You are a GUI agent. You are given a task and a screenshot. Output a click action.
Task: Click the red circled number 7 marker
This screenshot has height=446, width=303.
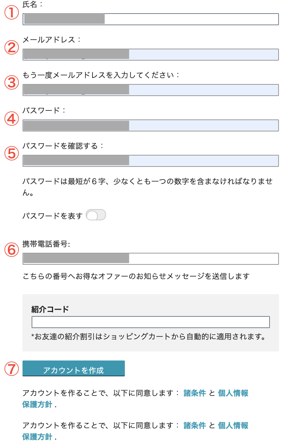pos(12,369)
